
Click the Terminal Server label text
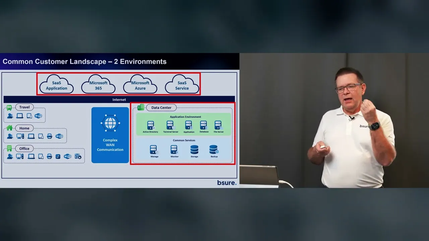click(171, 132)
